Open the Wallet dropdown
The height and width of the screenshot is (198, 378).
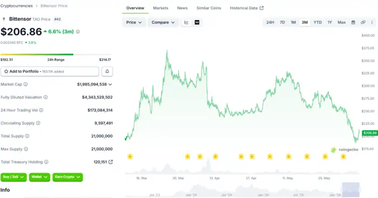pyautogui.click(x=39, y=177)
